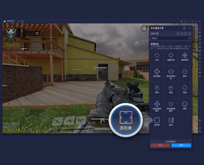Open the control scheme 自定义 dropdown

pyautogui.click(x=171, y=38)
